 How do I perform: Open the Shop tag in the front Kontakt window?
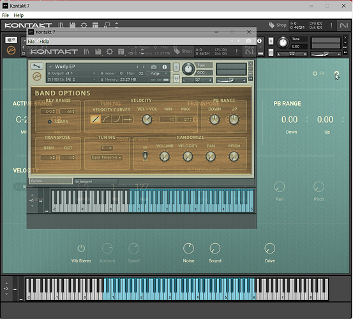tap(183, 51)
